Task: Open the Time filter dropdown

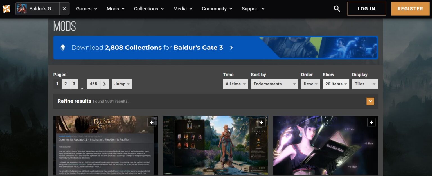Action: click(235, 84)
